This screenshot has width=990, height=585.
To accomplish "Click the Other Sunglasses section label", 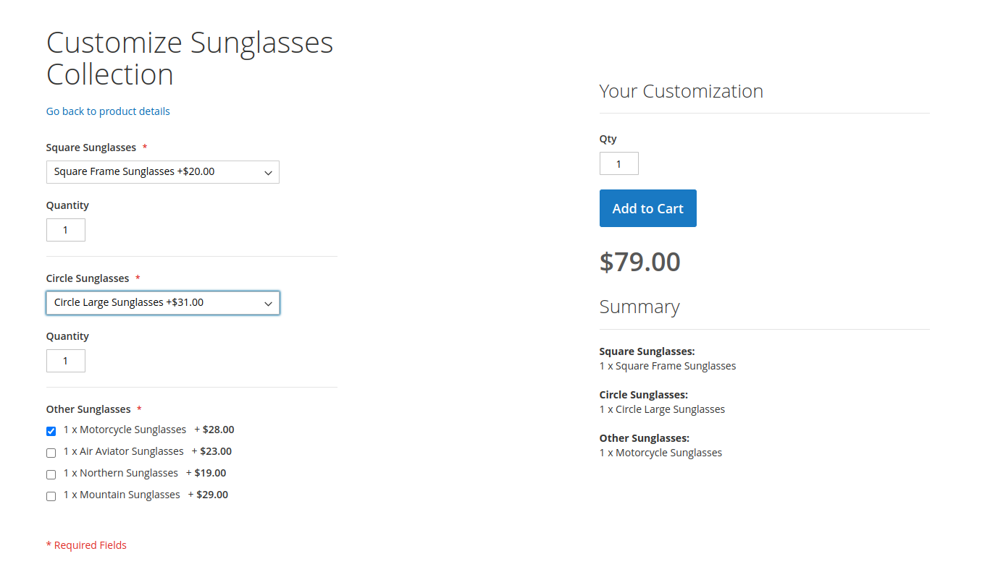I will [x=88, y=409].
